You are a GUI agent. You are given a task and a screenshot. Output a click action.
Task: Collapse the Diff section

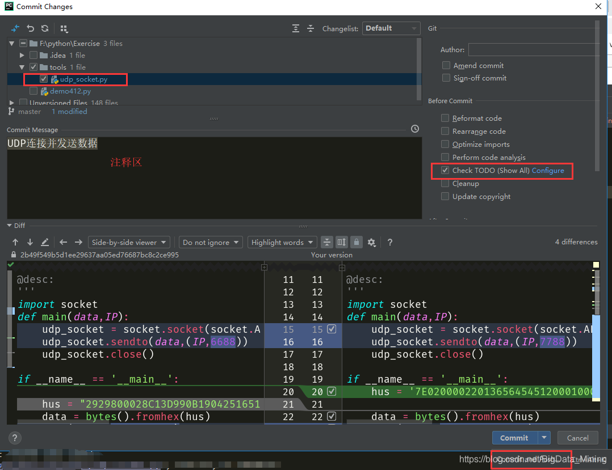coord(9,226)
